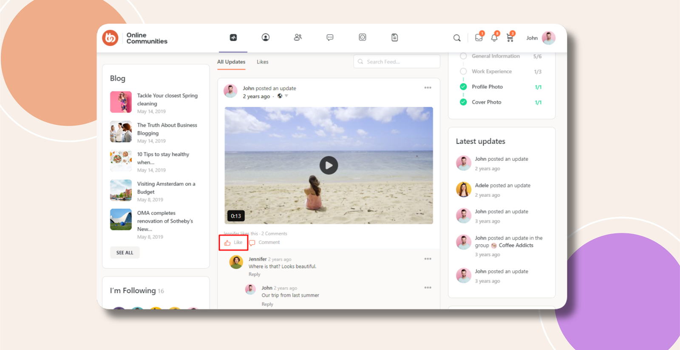Switch to Likes tab
Screen dimensions: 680x350
263,62
